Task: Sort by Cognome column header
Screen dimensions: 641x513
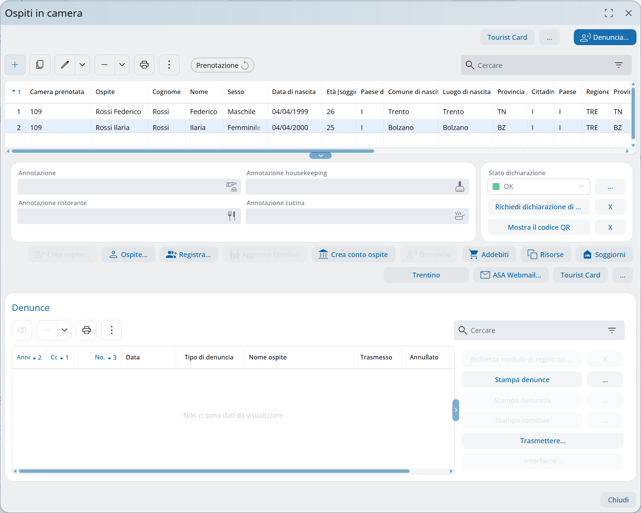Action: [x=166, y=92]
